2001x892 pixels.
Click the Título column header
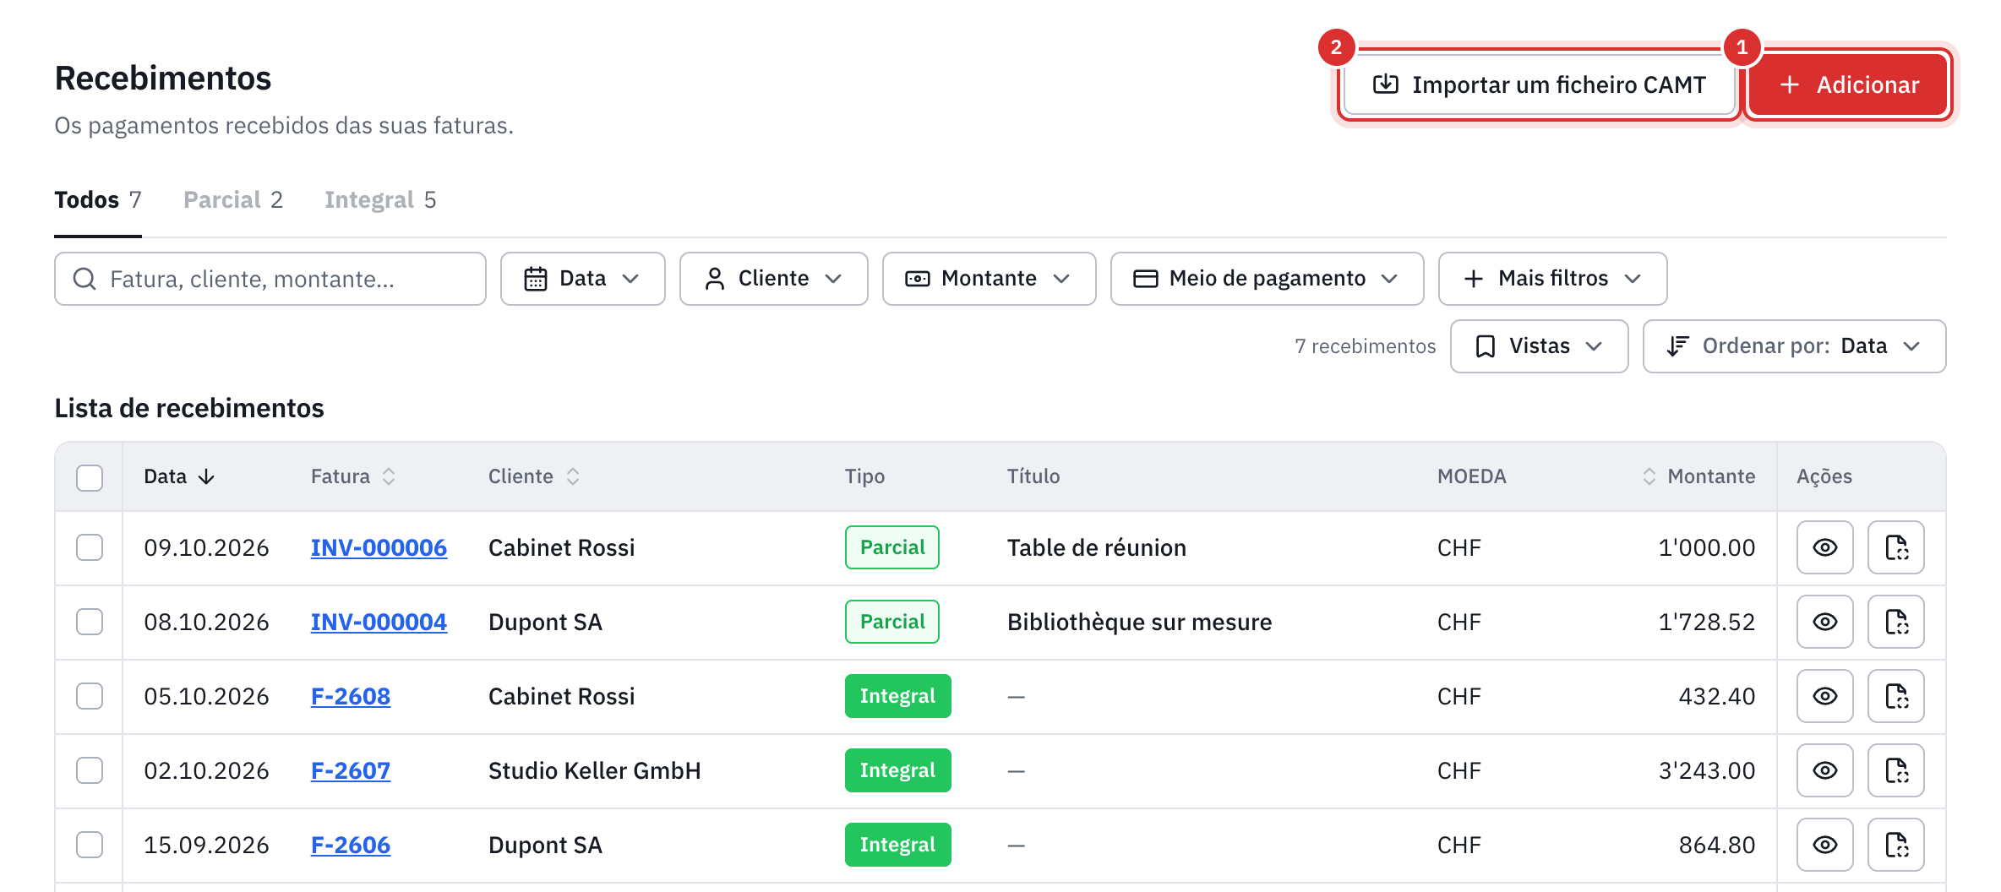1033,476
